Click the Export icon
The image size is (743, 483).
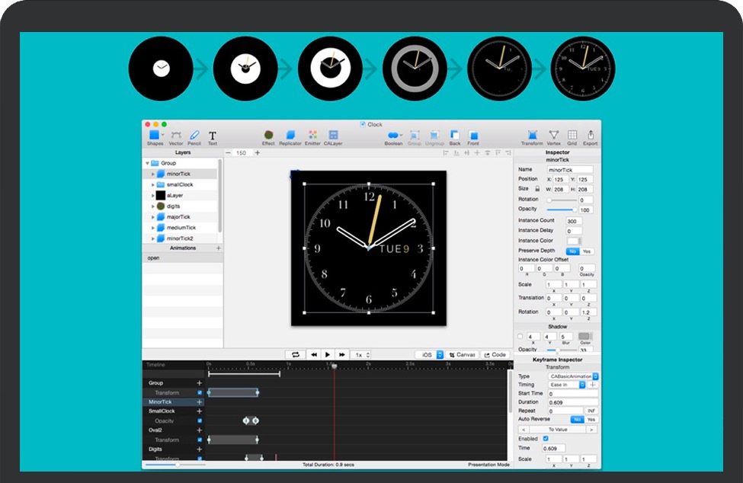(591, 136)
